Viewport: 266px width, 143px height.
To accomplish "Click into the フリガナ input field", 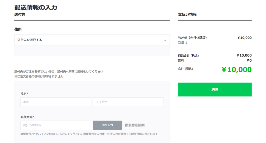I will coord(128,102).
